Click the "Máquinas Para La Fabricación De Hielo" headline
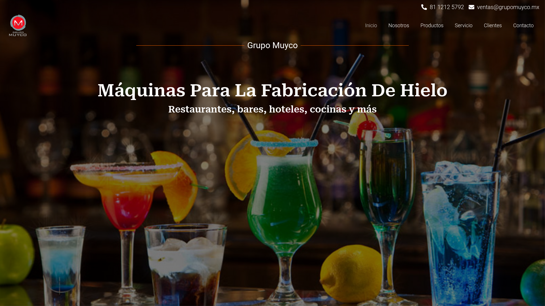Image resolution: width=545 pixels, height=306 pixels. coord(272,90)
